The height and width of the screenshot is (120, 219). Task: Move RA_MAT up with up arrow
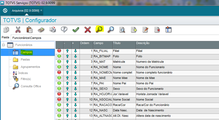point(67,62)
